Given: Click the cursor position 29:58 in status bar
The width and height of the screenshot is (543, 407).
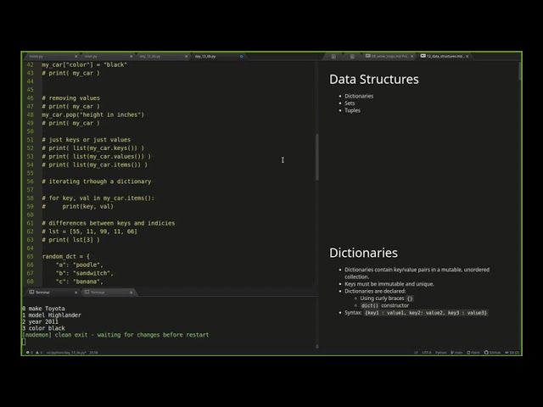Looking at the screenshot, I should tap(93, 353).
